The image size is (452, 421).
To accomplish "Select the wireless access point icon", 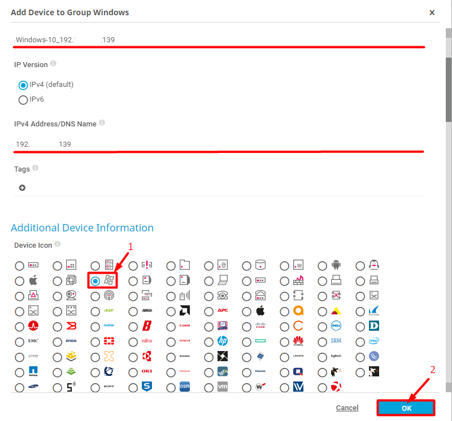I will pyautogui.click(x=109, y=296).
